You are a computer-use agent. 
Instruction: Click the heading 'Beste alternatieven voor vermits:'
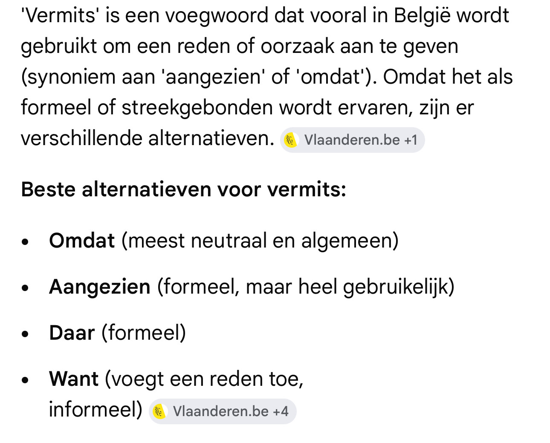point(184,189)
